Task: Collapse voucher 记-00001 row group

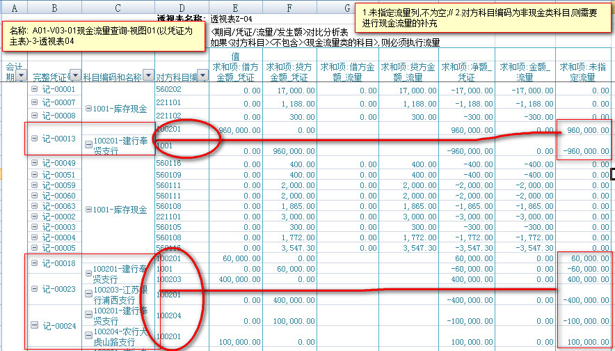Action: (35, 90)
